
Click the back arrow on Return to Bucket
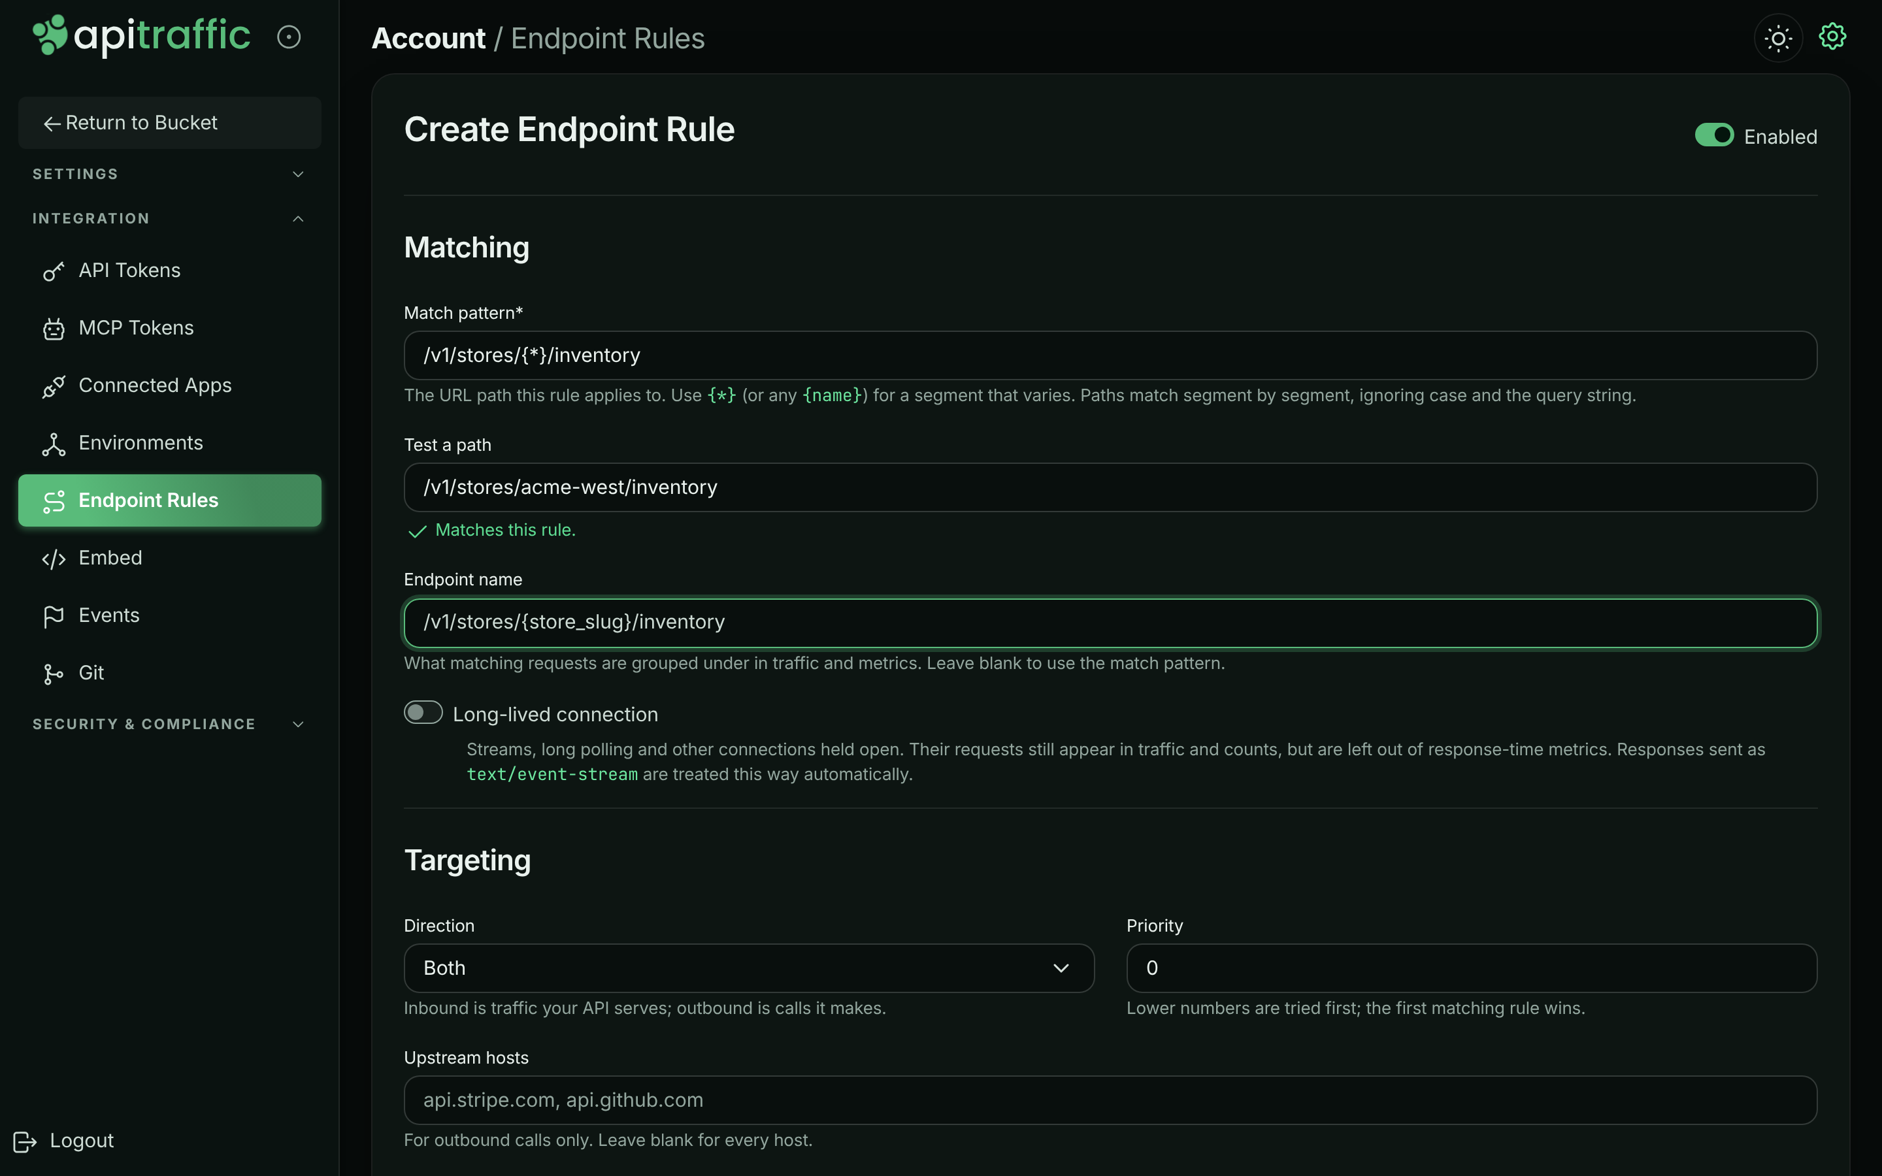52,123
